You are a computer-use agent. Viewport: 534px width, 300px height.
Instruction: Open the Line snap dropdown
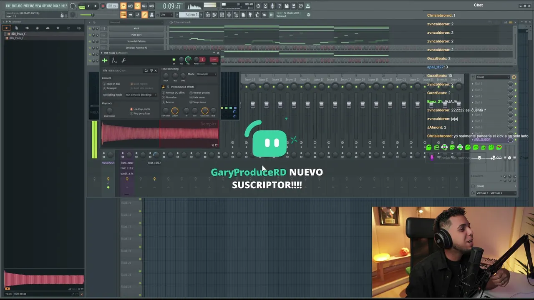tap(167, 15)
